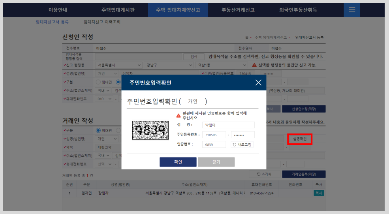Click the 성명 input field containing 박임대

click(228, 125)
